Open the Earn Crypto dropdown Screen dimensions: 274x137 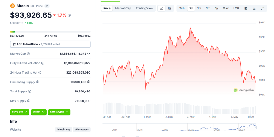pos(59,112)
